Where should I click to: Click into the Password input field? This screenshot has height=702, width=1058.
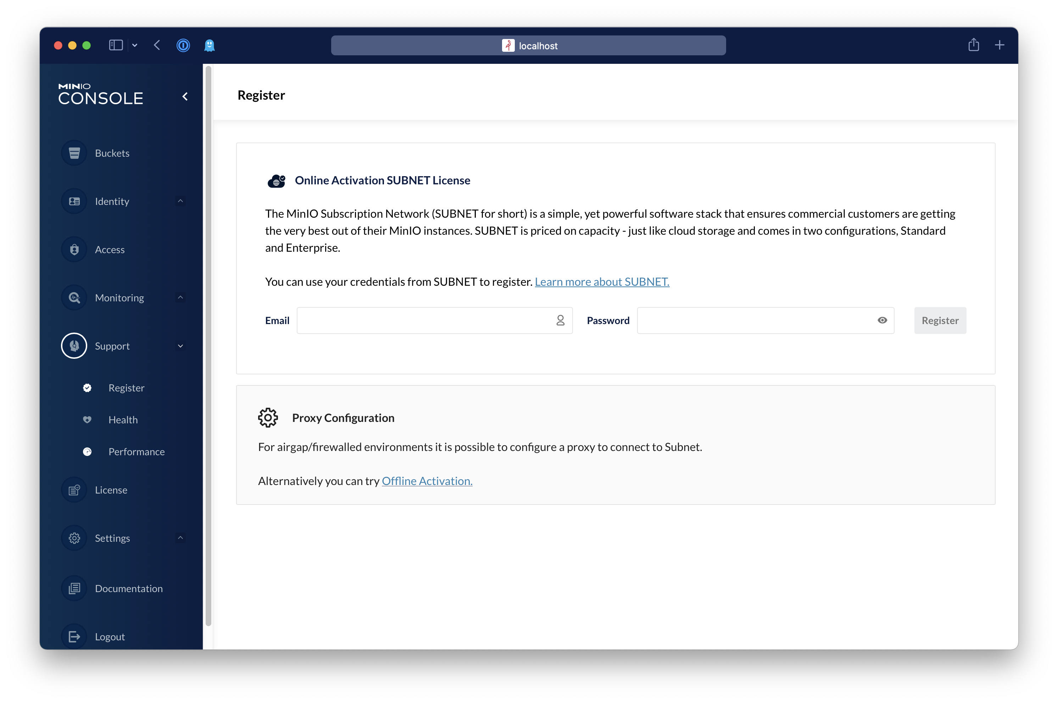tap(765, 321)
